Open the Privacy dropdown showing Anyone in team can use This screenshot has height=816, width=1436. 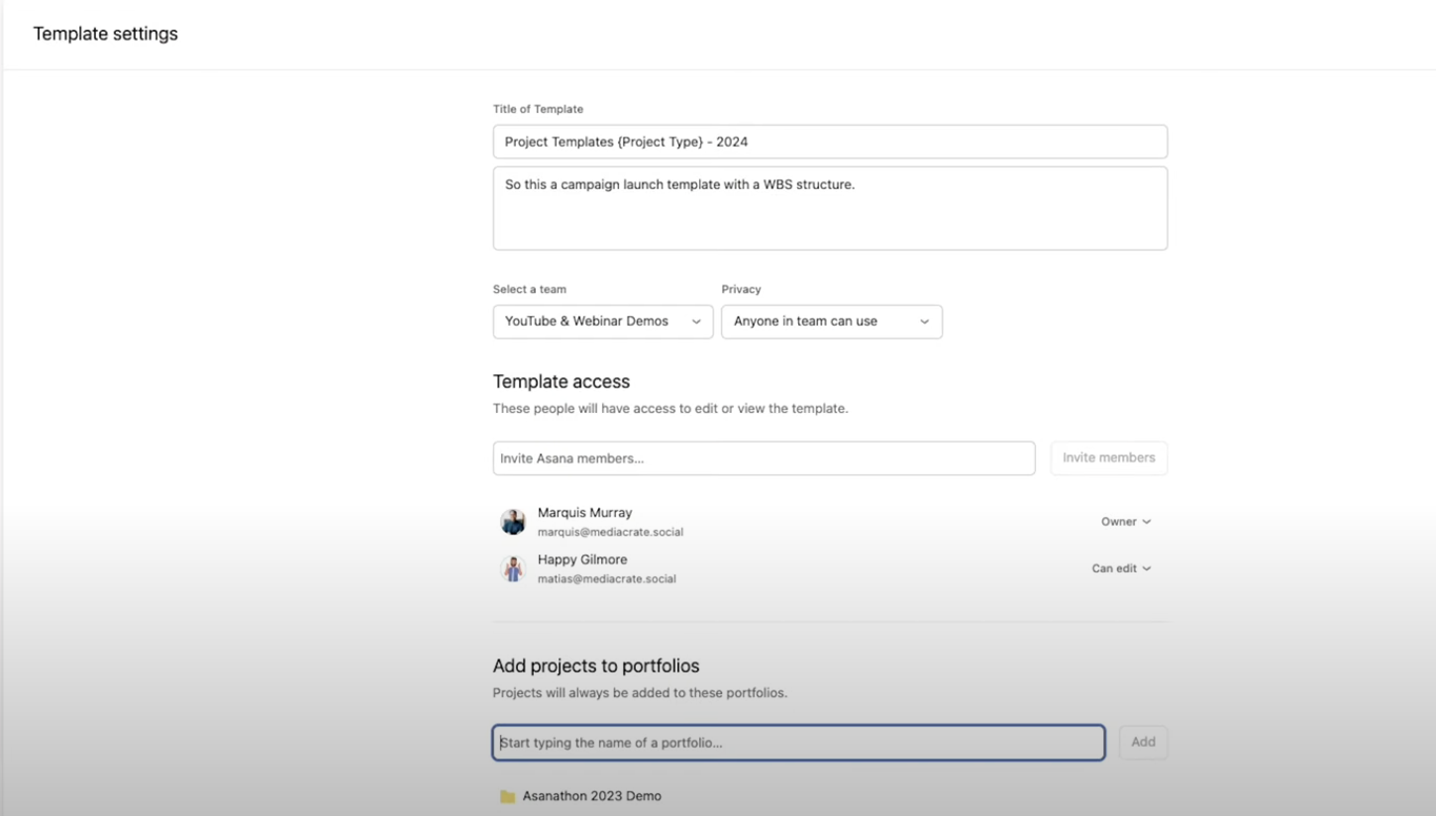click(x=831, y=322)
